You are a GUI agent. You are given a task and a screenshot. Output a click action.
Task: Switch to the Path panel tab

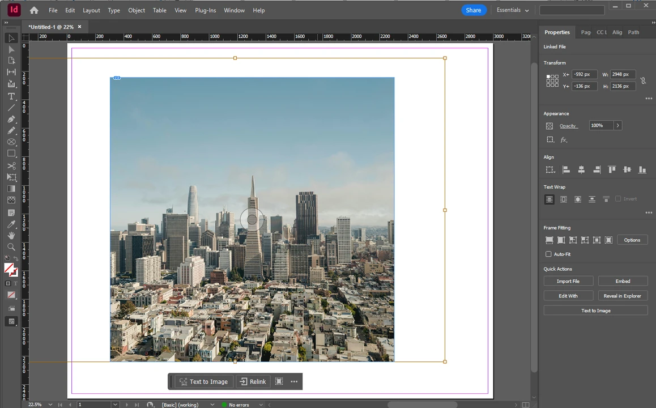point(633,32)
